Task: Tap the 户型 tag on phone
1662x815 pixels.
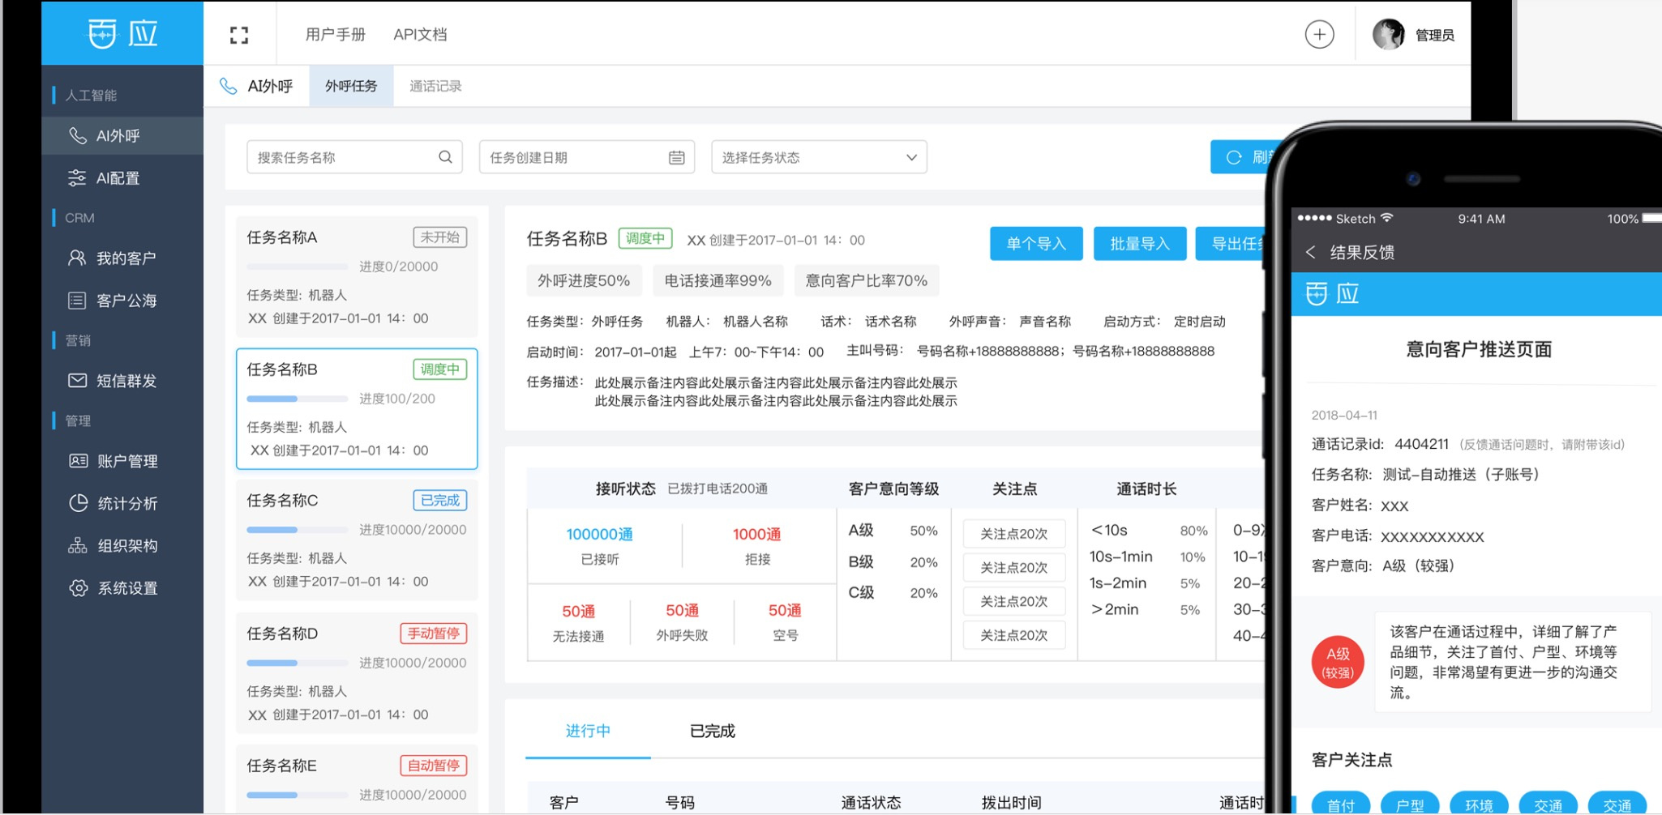Action: pos(1409,804)
